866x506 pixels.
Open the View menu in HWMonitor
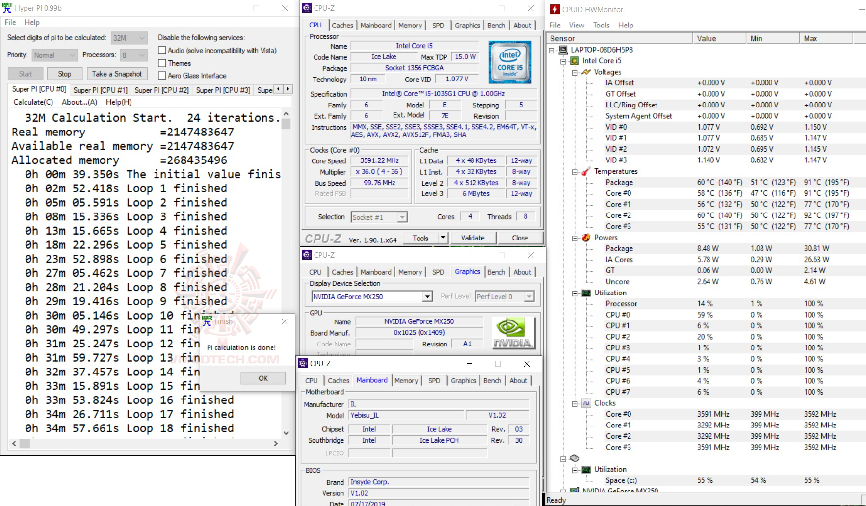576,25
